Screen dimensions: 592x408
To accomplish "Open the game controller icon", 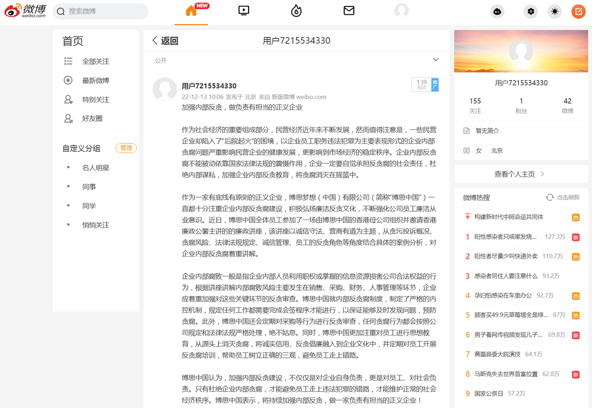I will point(497,11).
